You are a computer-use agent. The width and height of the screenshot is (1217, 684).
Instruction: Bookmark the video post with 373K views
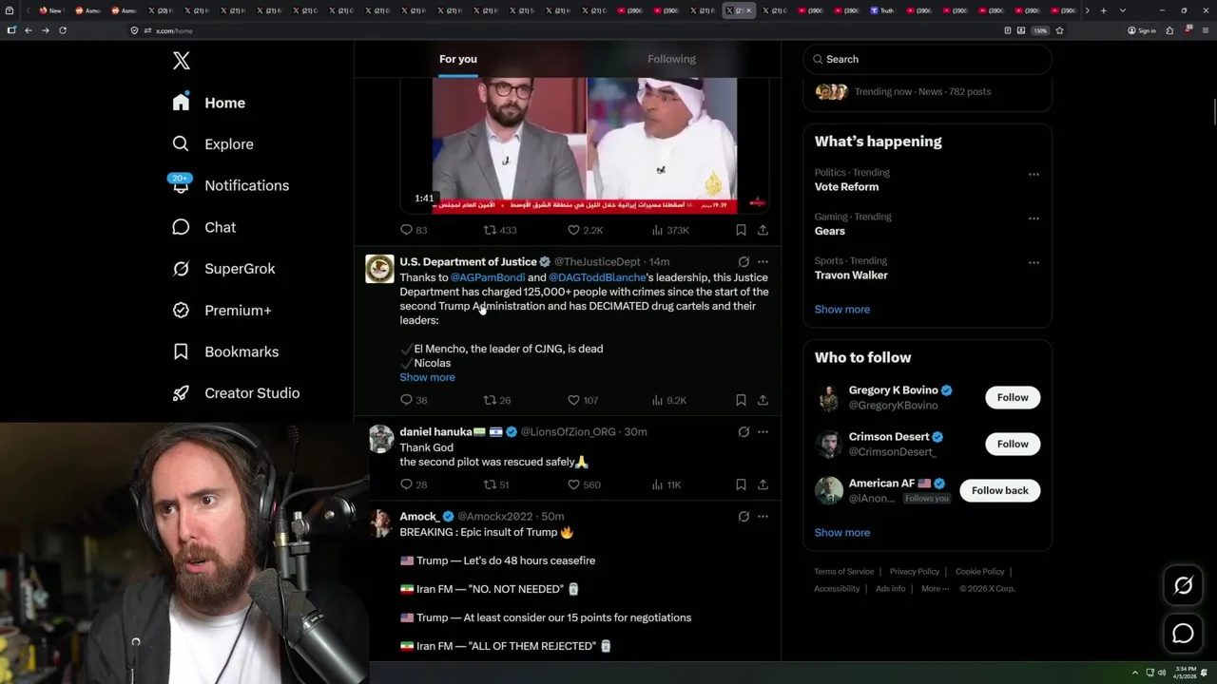[741, 230]
